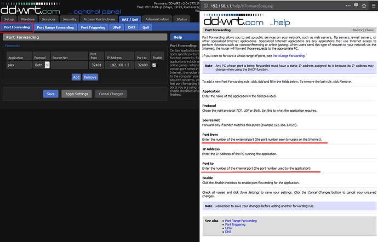Open the browser hamburger menu
Image resolution: width=378 pixels, height=242 pixels.
tap(374, 6)
